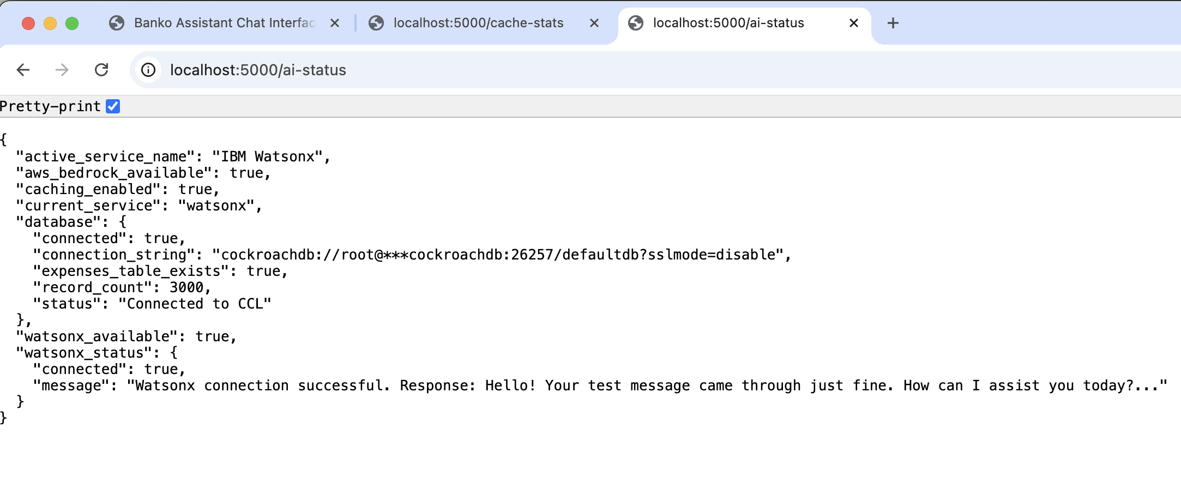Click the Pretty-print label text
The image size is (1181, 483).
coord(51,106)
